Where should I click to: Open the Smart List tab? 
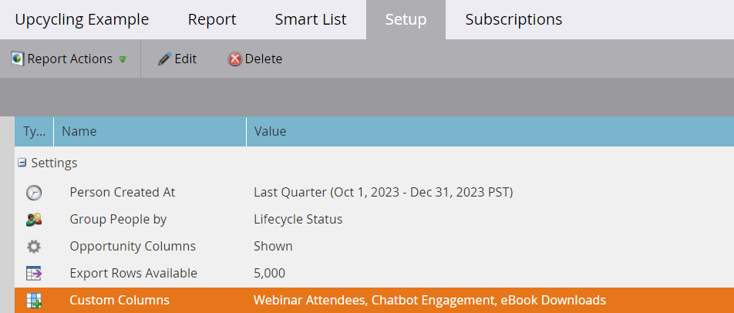311,19
